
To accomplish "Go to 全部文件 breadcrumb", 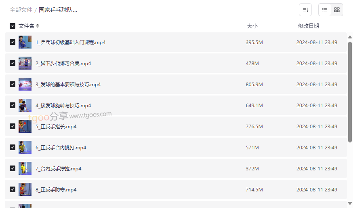I will point(21,10).
